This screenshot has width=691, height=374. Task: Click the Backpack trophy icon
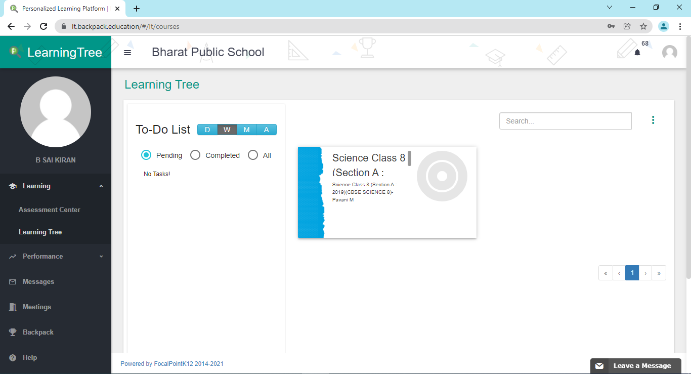13,333
